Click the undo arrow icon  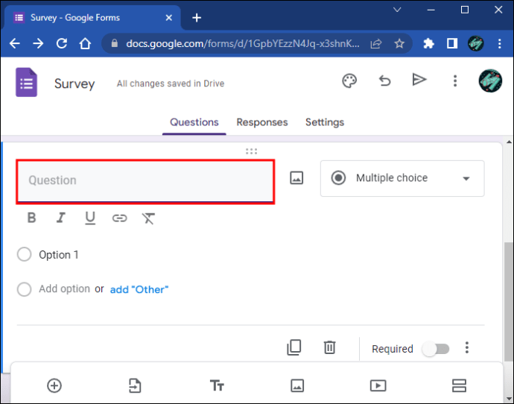pos(384,81)
